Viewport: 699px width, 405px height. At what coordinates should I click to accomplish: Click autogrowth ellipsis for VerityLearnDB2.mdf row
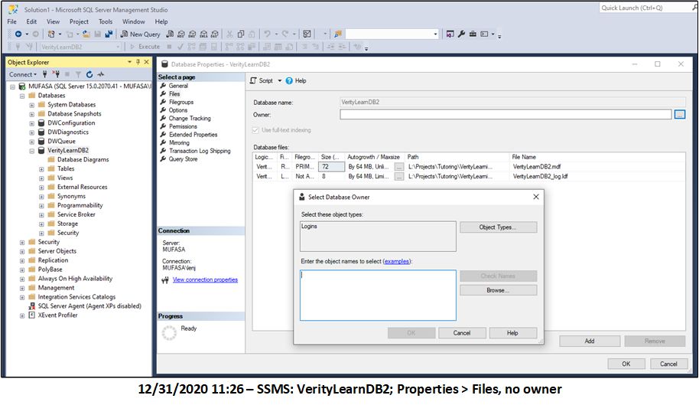(399, 166)
